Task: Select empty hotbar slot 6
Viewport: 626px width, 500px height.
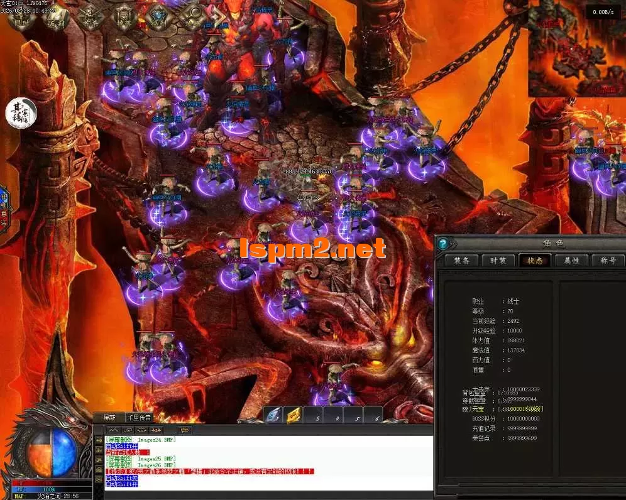Action: pos(374,415)
